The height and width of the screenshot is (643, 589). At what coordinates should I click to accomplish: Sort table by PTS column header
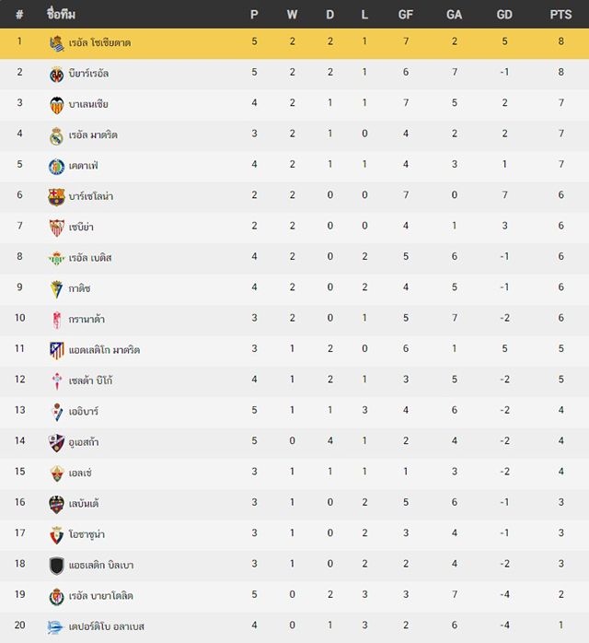click(x=560, y=15)
